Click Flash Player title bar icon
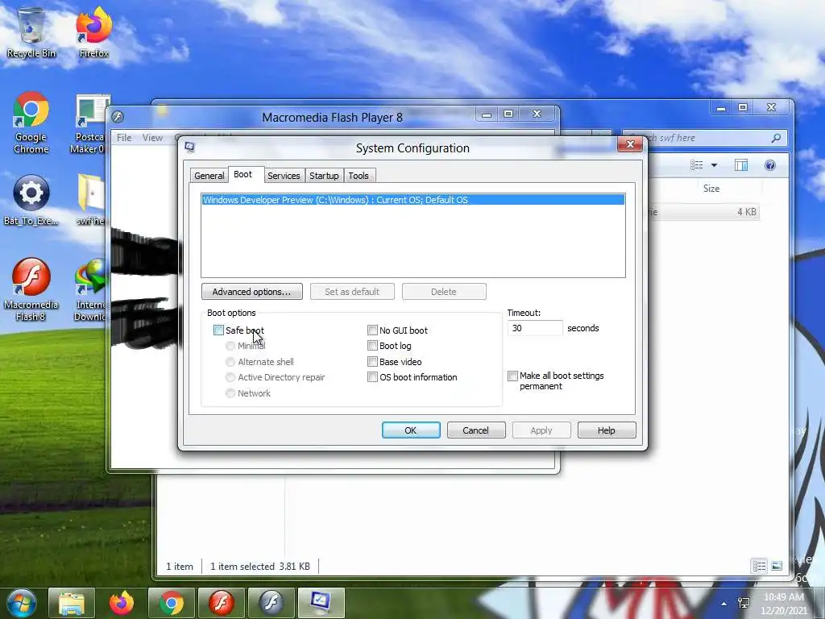The image size is (825, 619). tap(118, 117)
